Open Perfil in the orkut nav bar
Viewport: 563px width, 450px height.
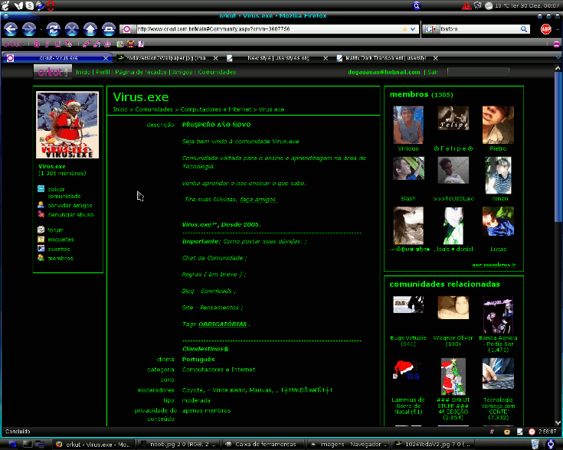(x=103, y=72)
